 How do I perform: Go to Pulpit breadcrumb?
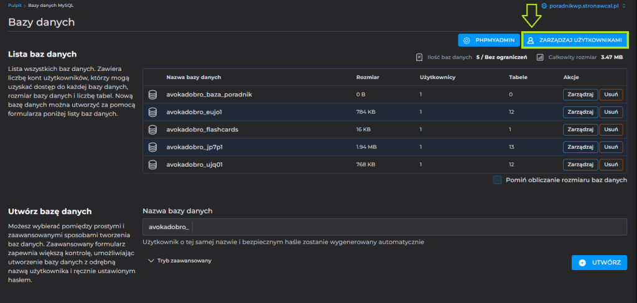click(15, 5)
